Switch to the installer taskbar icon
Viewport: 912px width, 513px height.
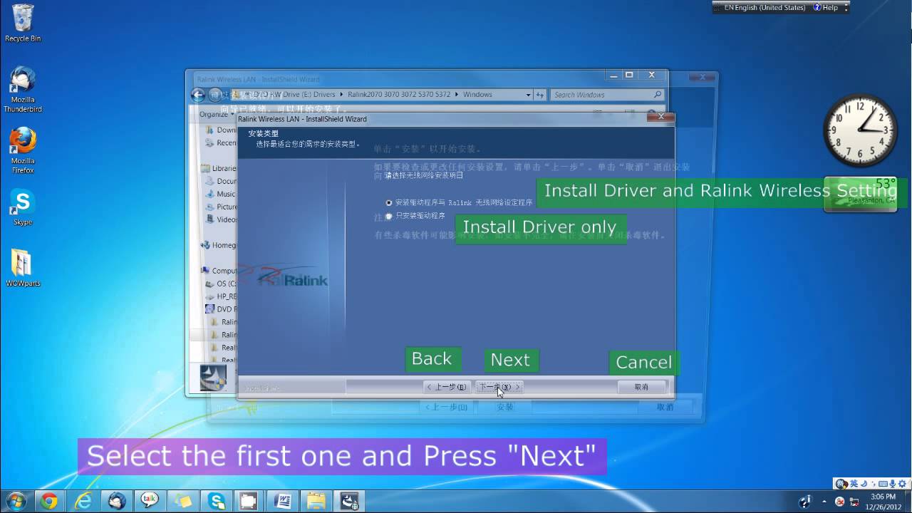(x=349, y=502)
